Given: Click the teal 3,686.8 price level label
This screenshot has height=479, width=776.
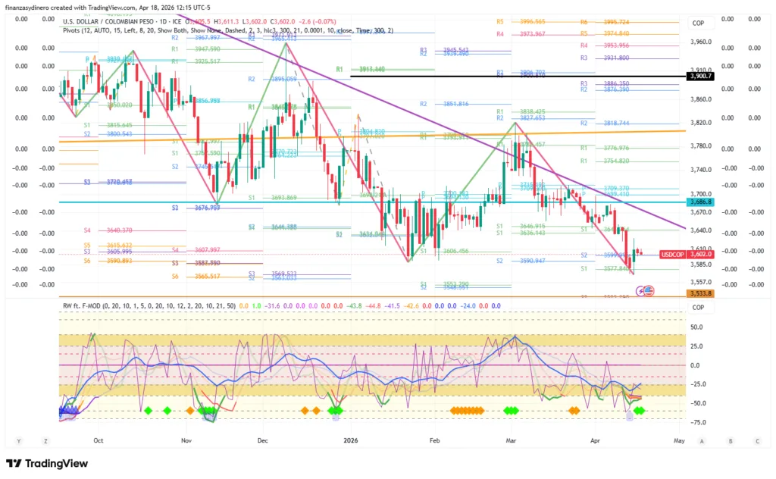Looking at the screenshot, I should 700,202.
